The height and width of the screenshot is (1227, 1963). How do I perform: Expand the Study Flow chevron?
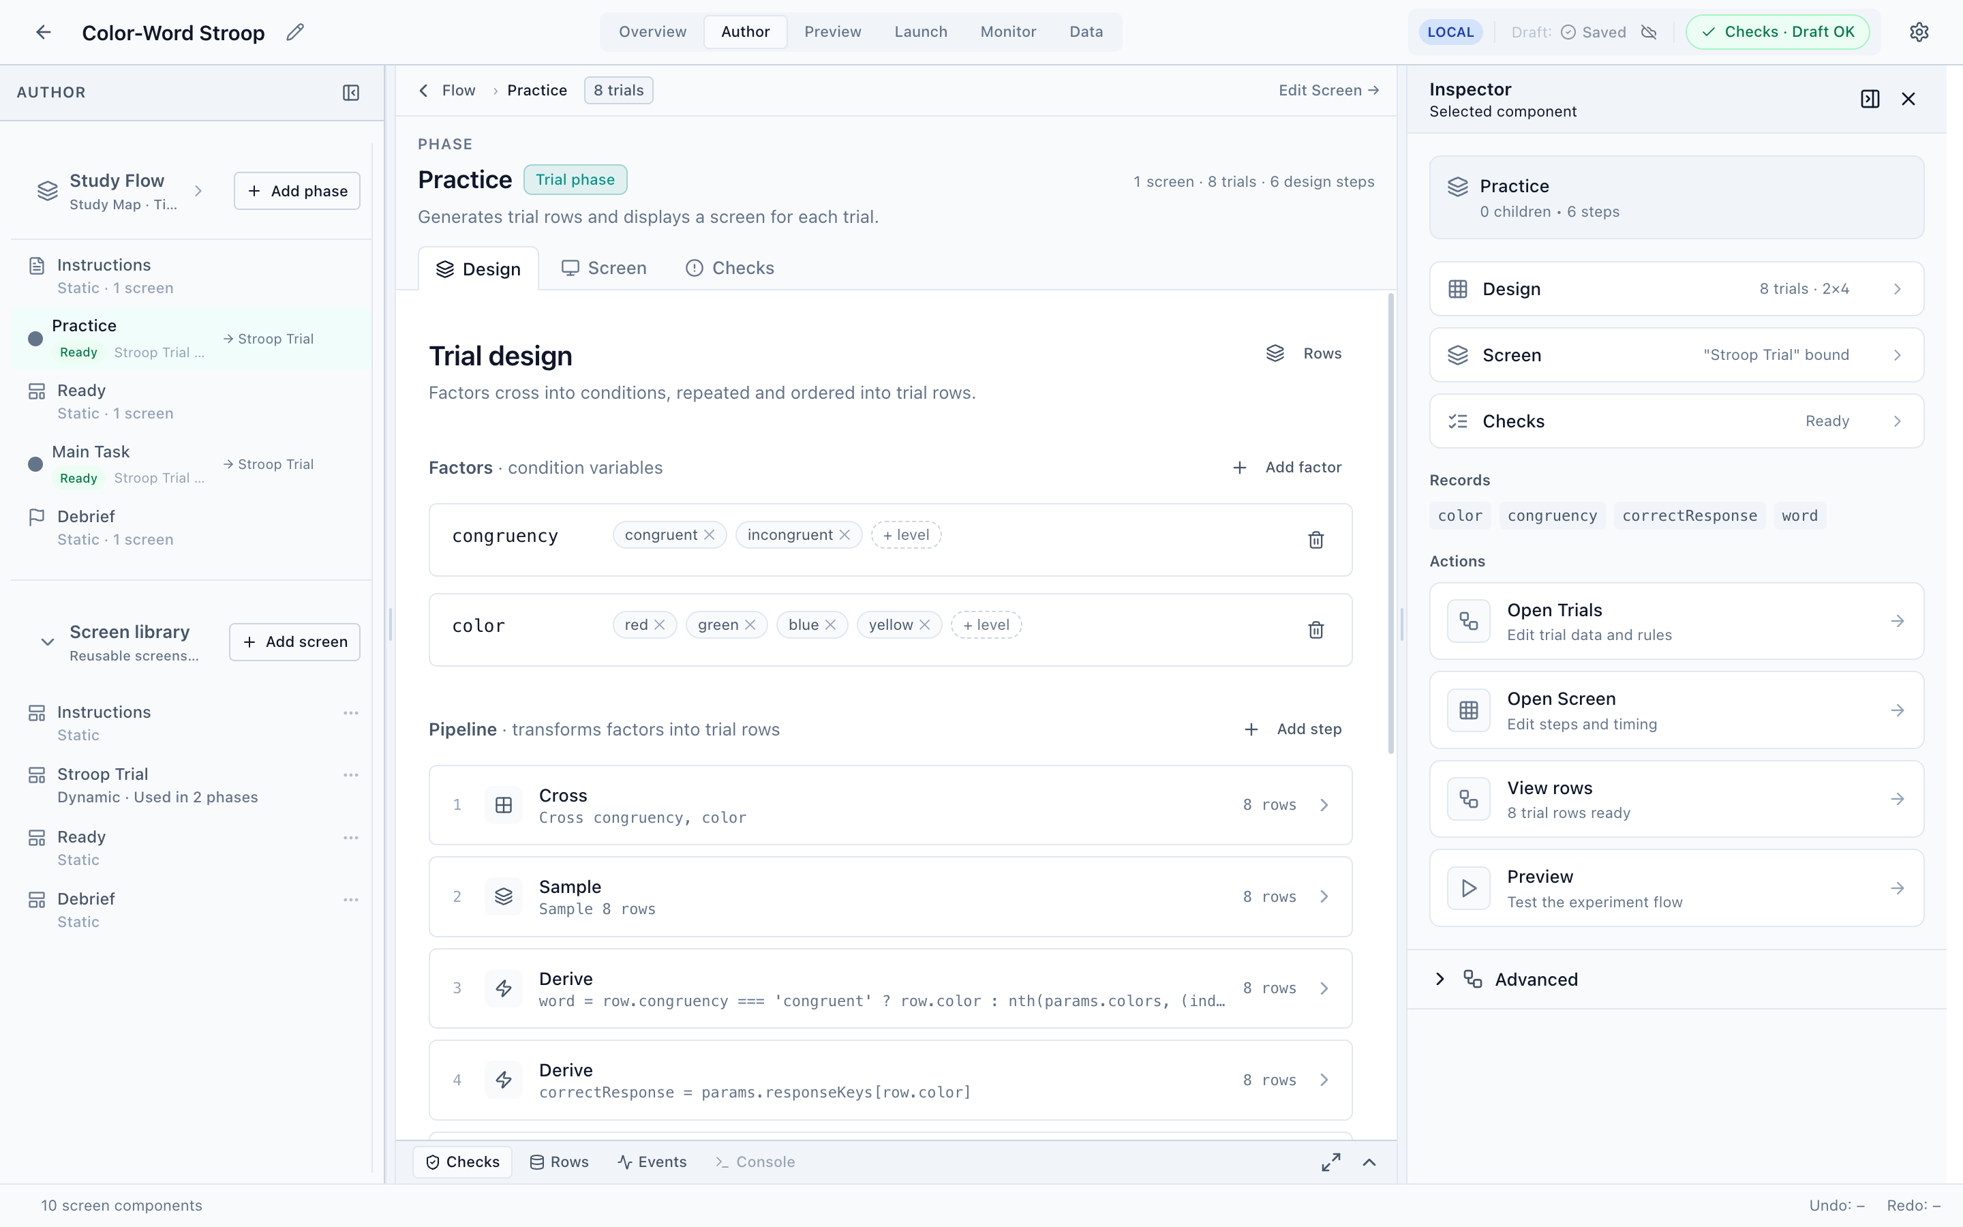198,191
